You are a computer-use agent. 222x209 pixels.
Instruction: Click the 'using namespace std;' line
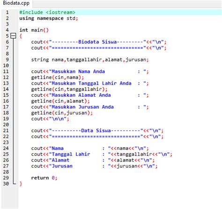[x=49, y=18]
